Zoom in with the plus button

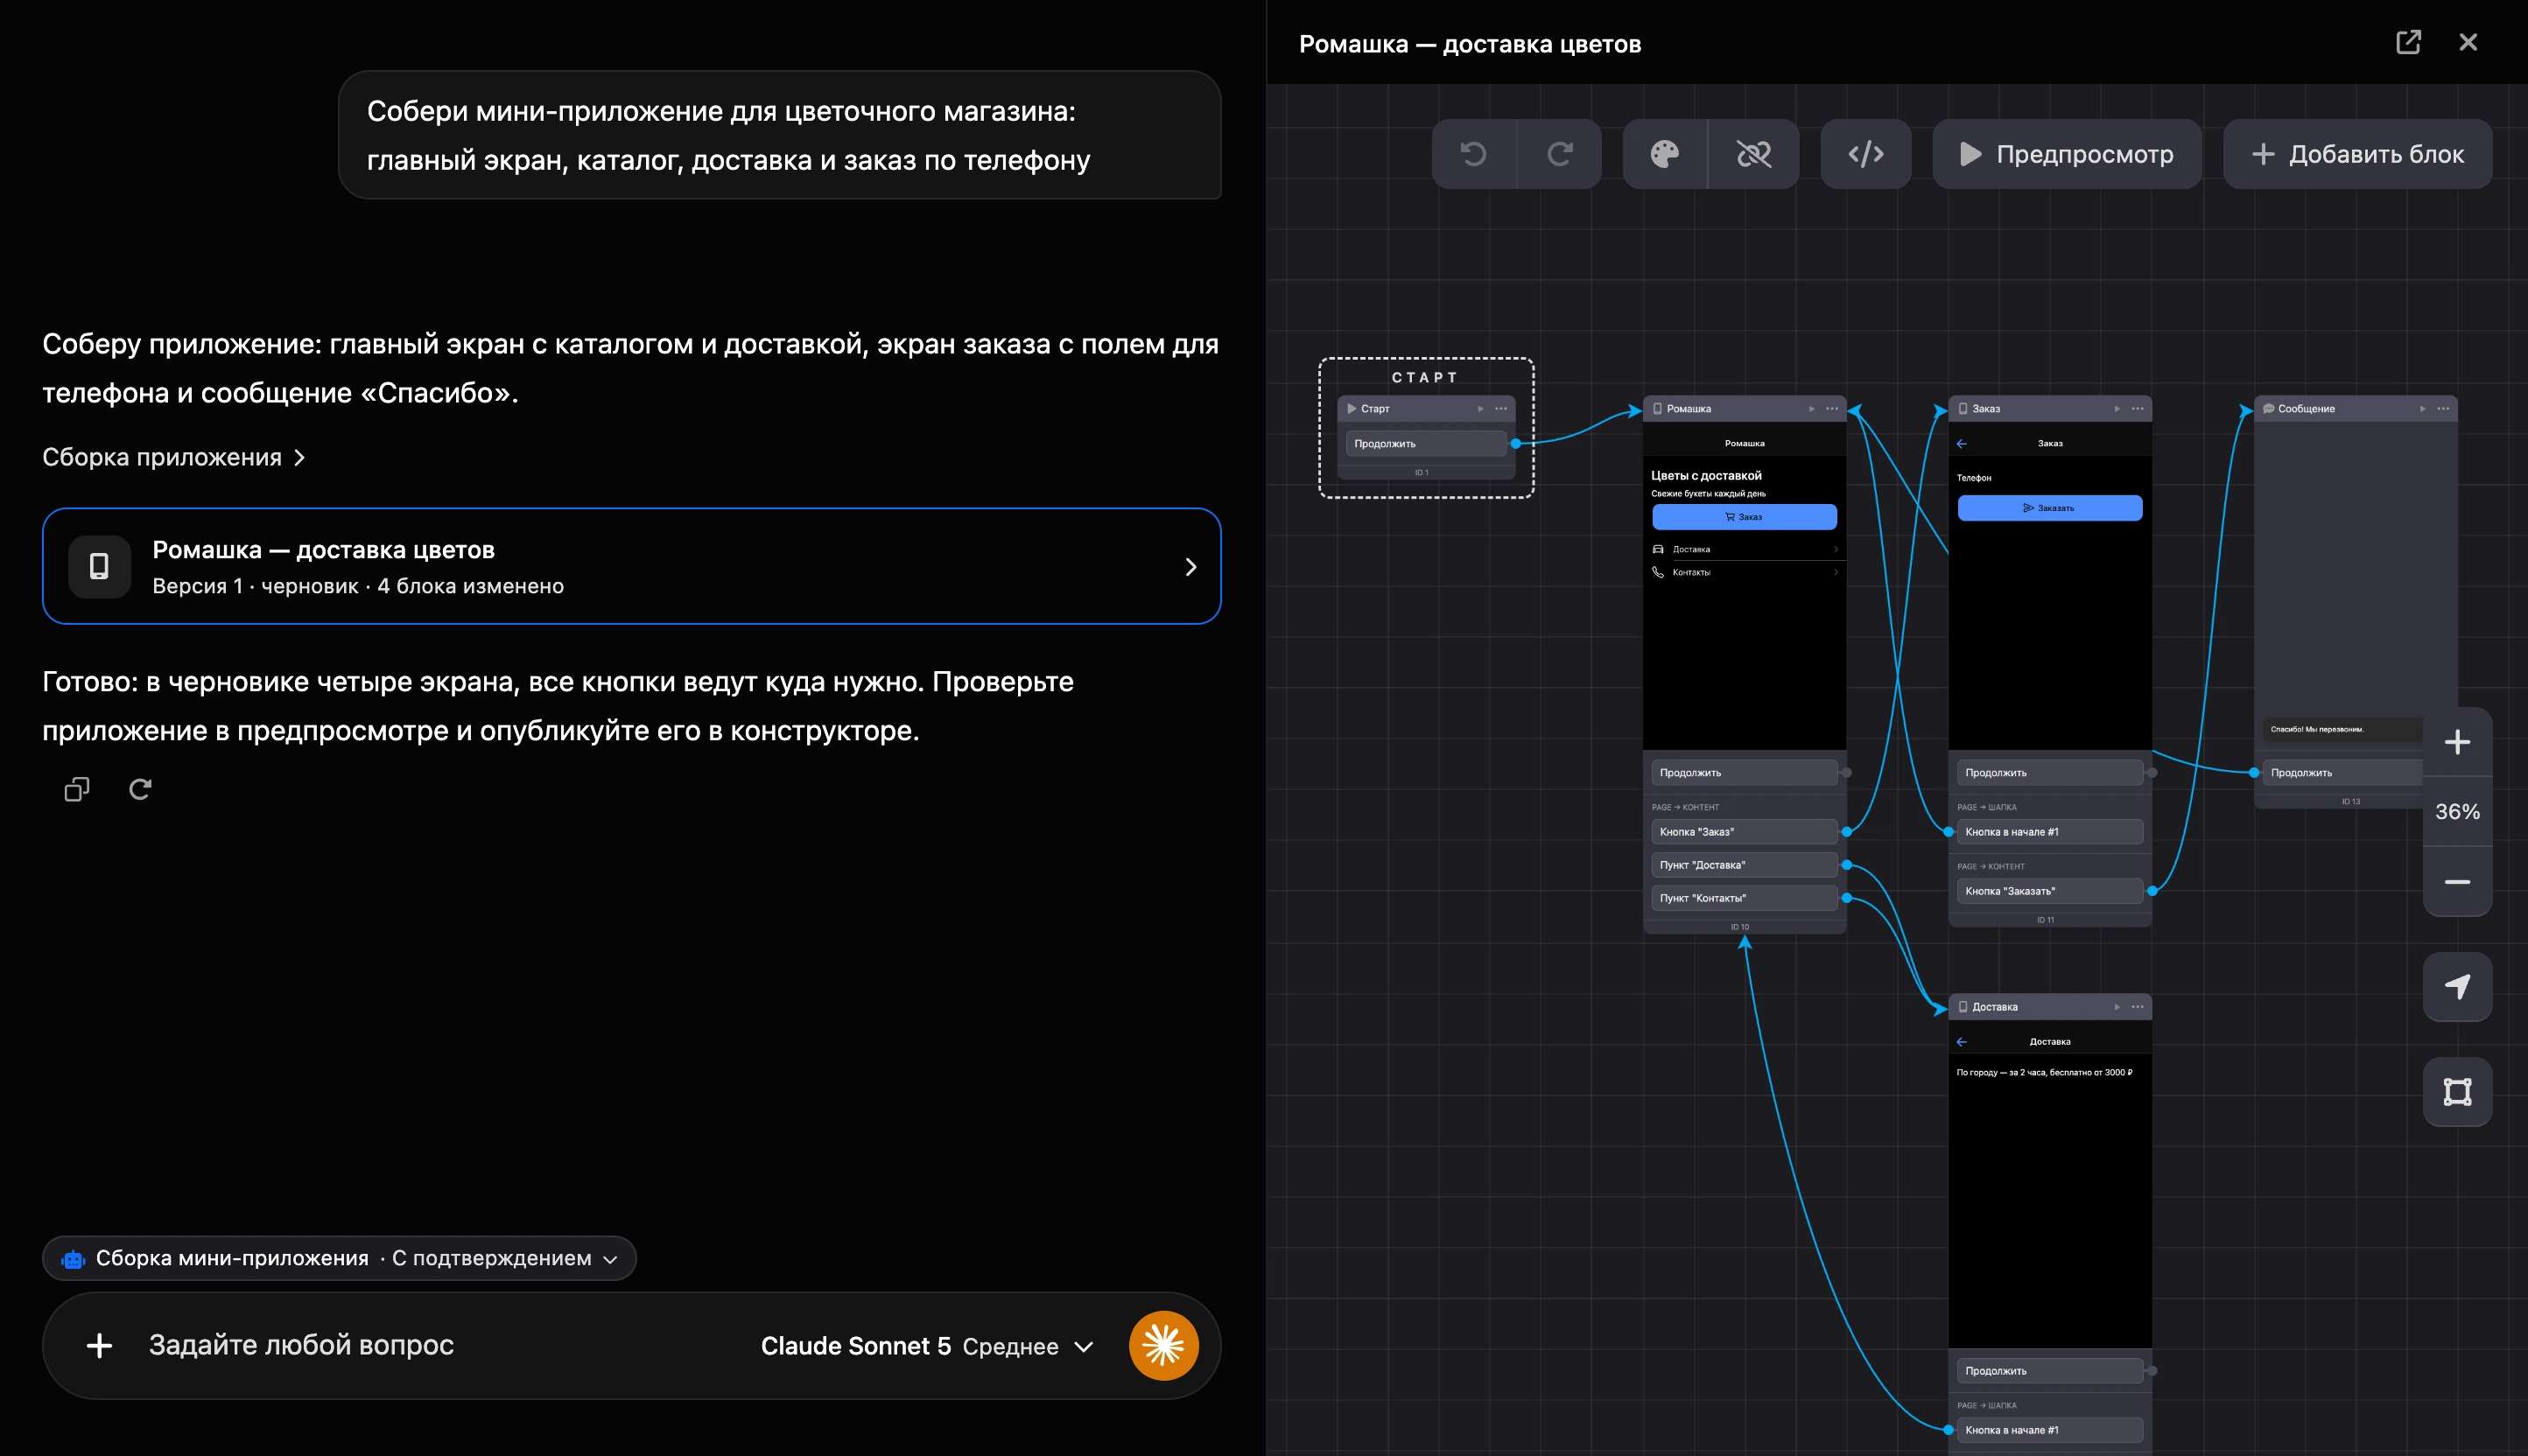coord(2457,742)
